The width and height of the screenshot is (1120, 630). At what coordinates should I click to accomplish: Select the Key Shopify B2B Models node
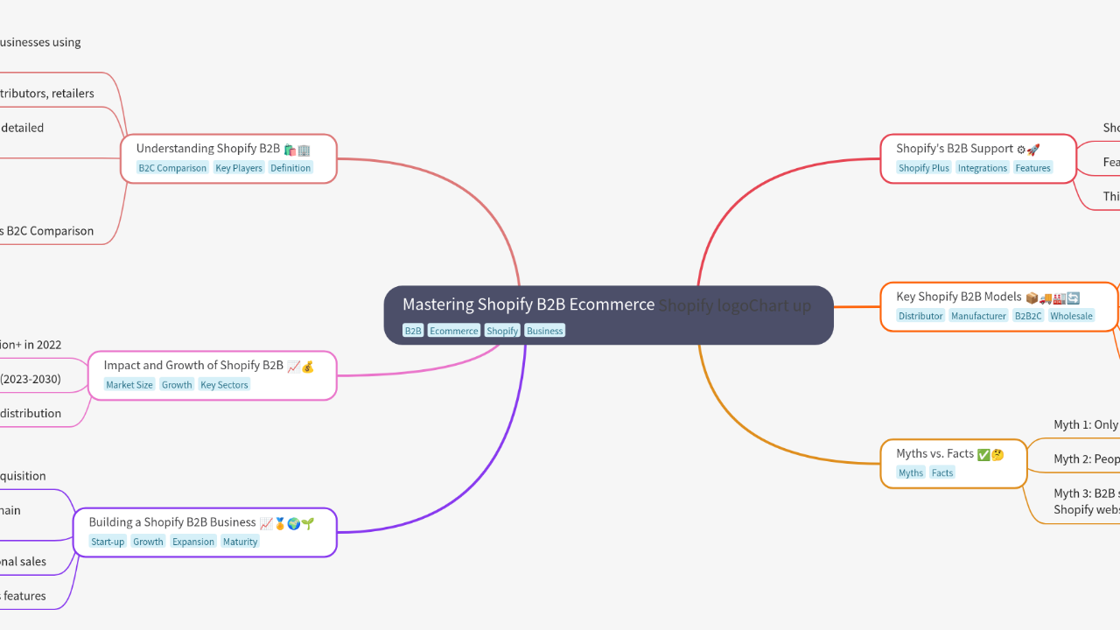tap(999, 306)
